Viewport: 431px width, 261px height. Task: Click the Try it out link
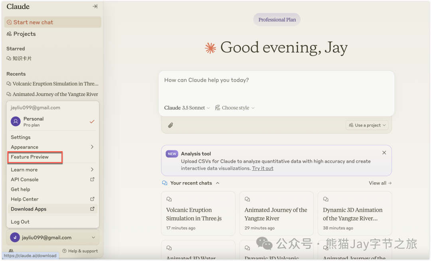point(263,168)
